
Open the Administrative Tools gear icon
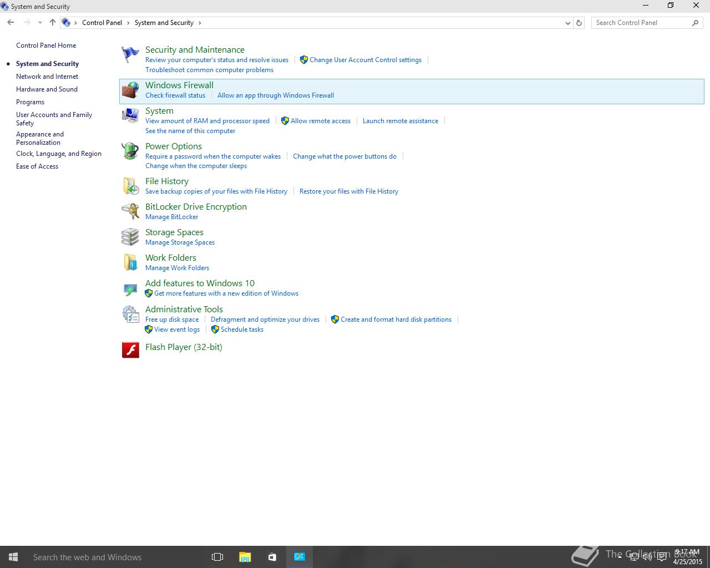[130, 314]
